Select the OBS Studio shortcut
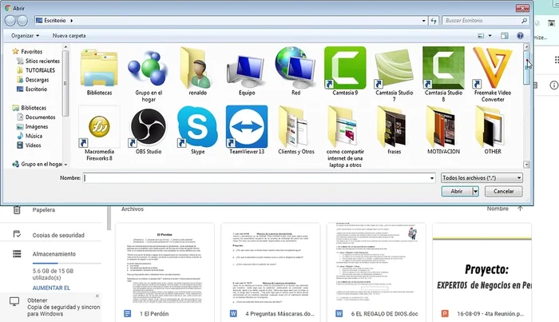Image resolution: width=559 pixels, height=322 pixels. pos(149,126)
